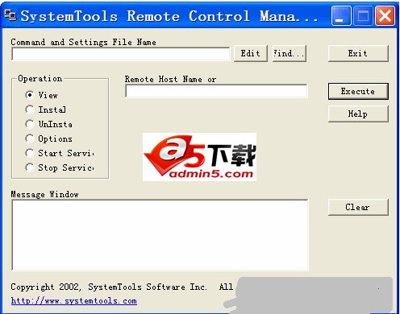The width and height of the screenshot is (400, 314).
Task: Click the a5 admin5.com logo image
Action: point(199,157)
